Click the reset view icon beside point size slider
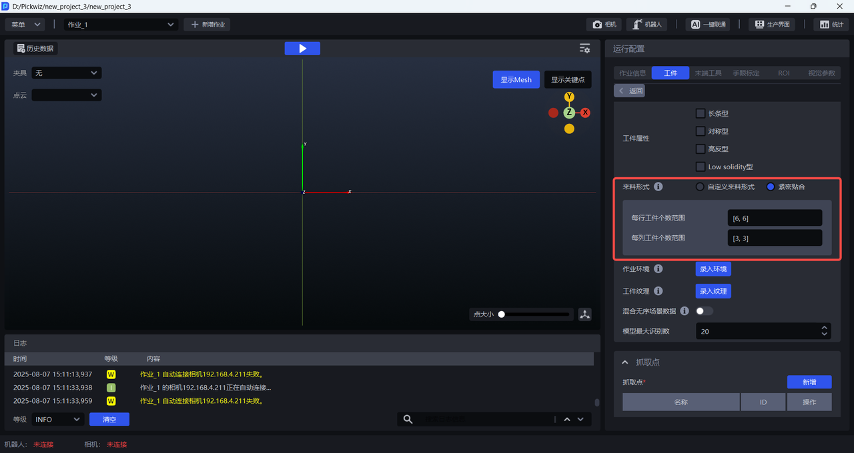The height and width of the screenshot is (453, 854). tap(585, 314)
